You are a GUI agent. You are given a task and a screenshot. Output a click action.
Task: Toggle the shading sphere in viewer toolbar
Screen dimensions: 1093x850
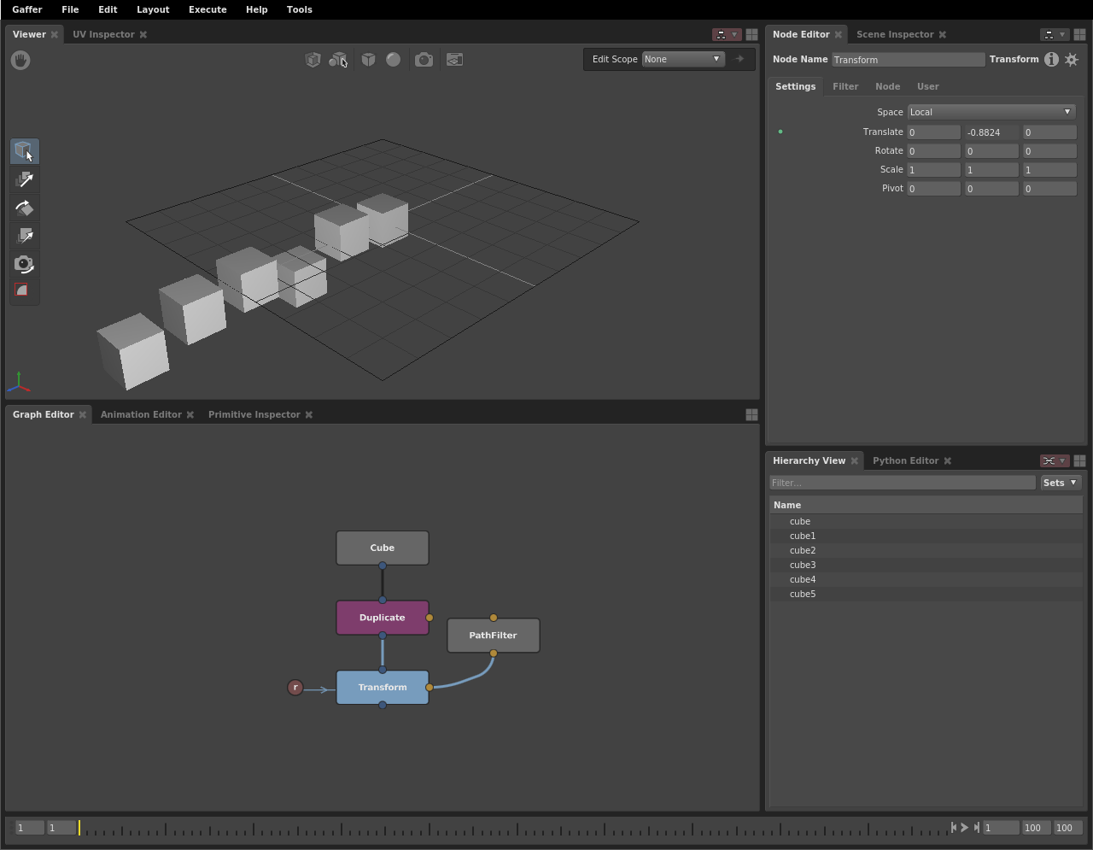(x=393, y=60)
